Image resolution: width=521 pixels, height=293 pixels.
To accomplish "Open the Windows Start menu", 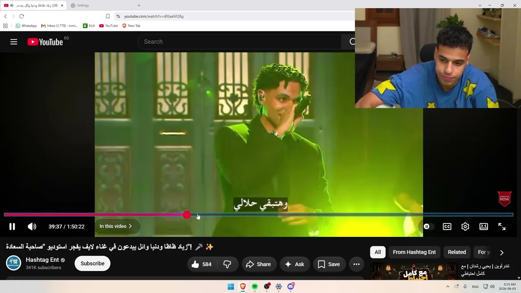I will (231, 286).
